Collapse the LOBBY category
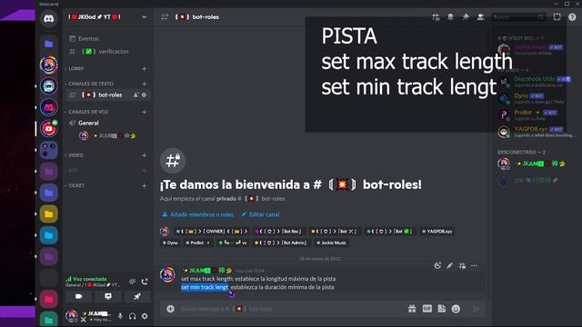 [x=75, y=69]
